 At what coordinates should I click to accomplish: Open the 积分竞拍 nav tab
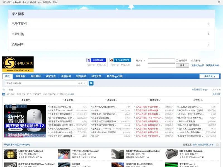pos(96,76)
